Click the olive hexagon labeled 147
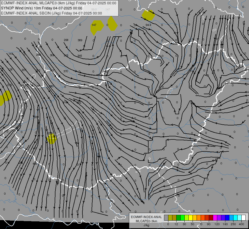This screenshot has height=229, width=249. (97, 27)
